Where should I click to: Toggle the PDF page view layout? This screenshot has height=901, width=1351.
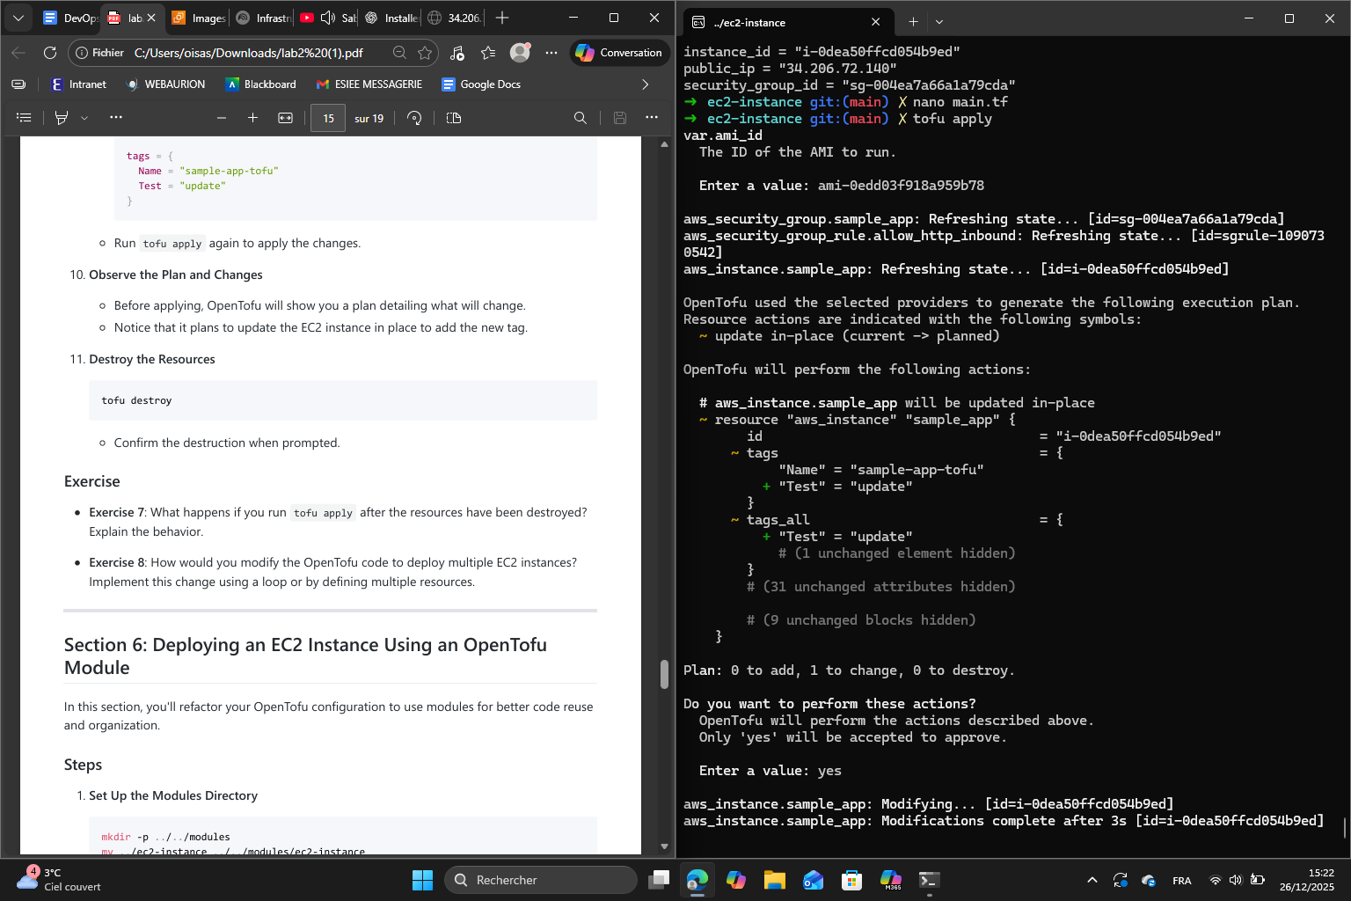[454, 118]
